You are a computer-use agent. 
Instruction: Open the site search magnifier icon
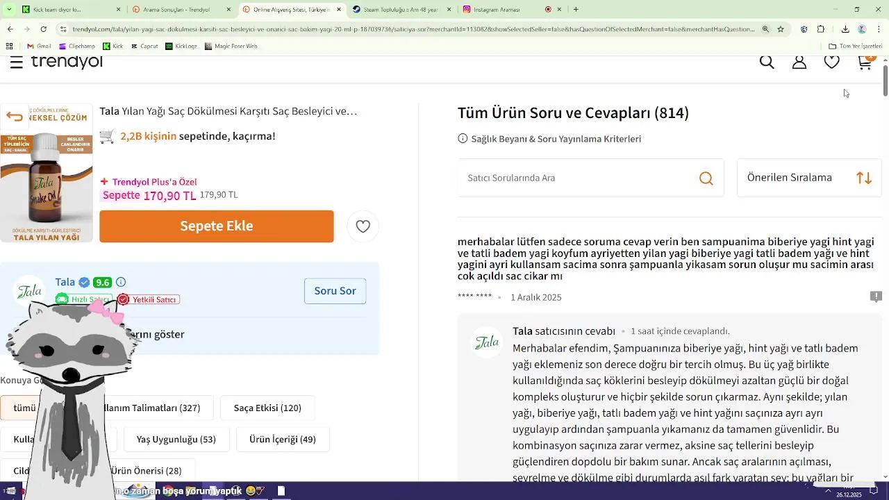767,62
